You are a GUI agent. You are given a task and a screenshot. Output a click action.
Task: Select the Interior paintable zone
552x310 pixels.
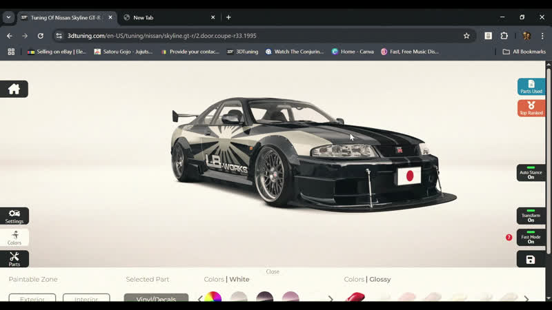coord(86,298)
